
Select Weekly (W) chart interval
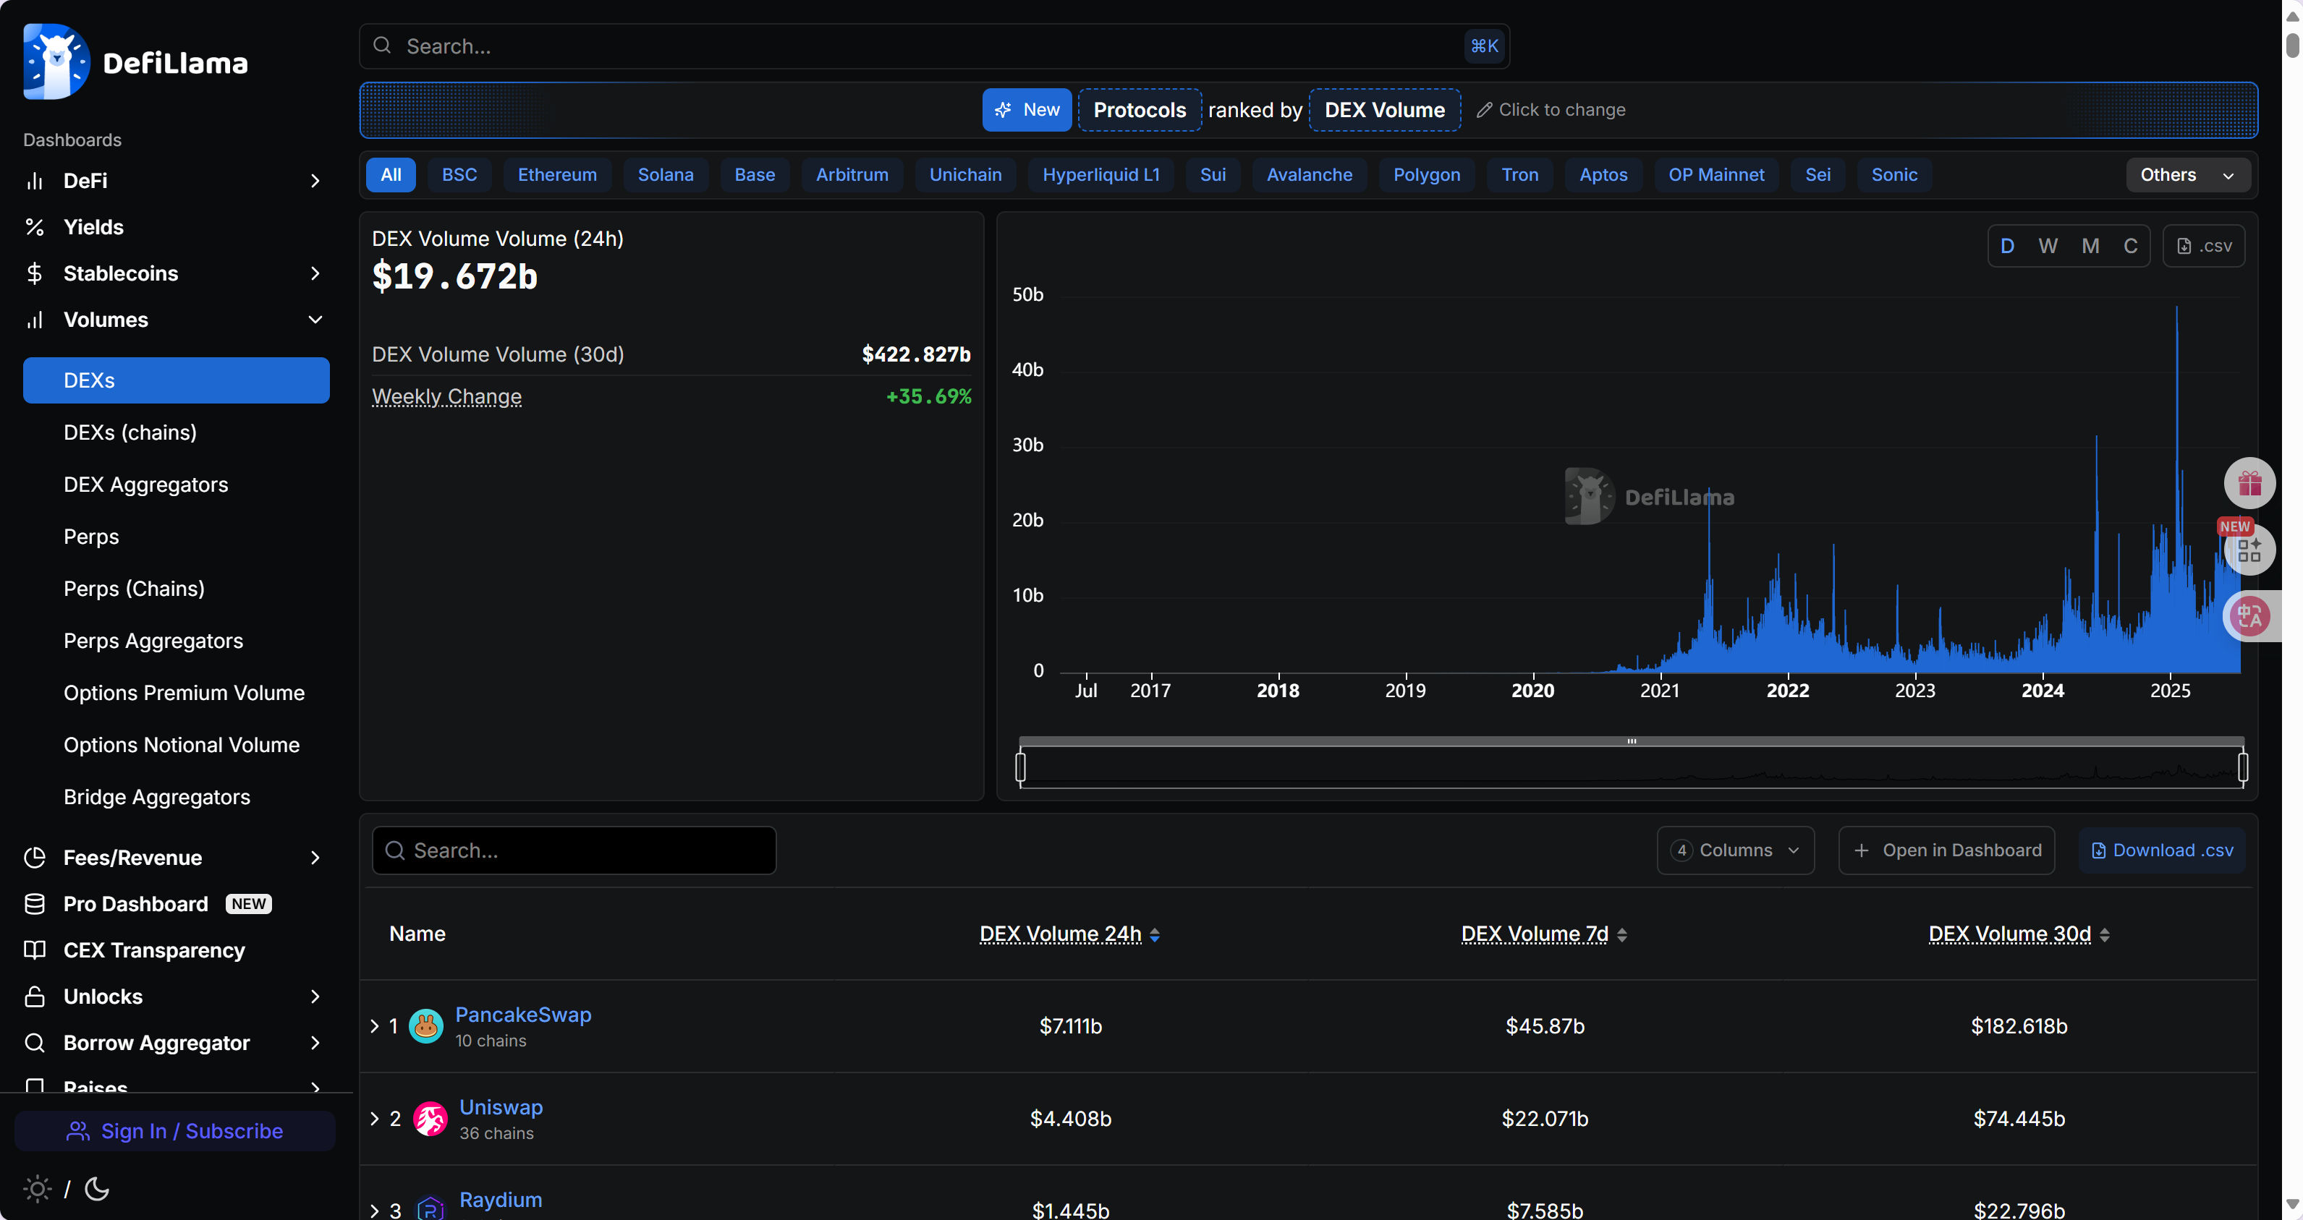pyautogui.click(x=2048, y=246)
